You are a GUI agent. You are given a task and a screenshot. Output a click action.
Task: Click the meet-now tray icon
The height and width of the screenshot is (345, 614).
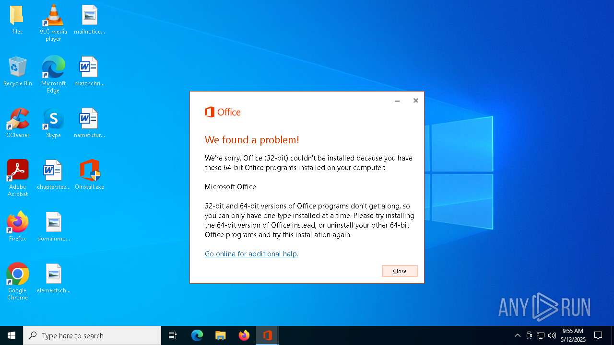(x=529, y=335)
